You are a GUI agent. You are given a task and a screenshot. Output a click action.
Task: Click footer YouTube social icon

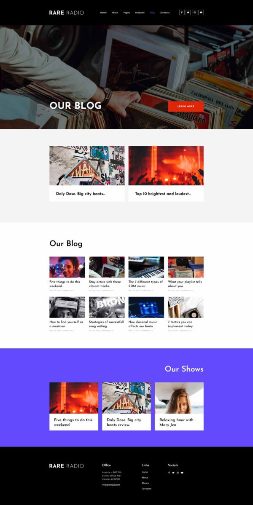[182, 473]
